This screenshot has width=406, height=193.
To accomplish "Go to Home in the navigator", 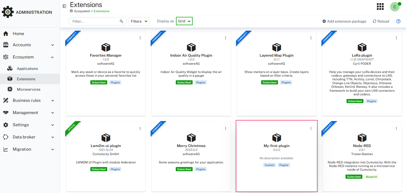I will tap(30, 34).
